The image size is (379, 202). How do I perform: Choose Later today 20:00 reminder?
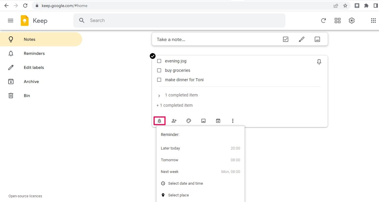click(201, 148)
